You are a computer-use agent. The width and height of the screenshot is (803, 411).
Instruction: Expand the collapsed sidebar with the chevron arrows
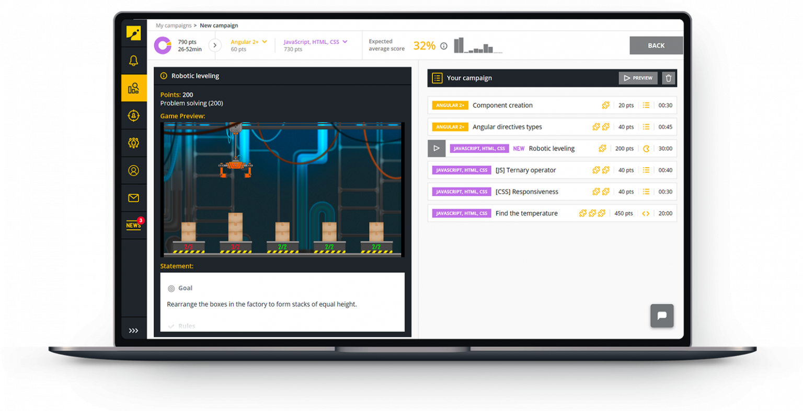(x=133, y=329)
